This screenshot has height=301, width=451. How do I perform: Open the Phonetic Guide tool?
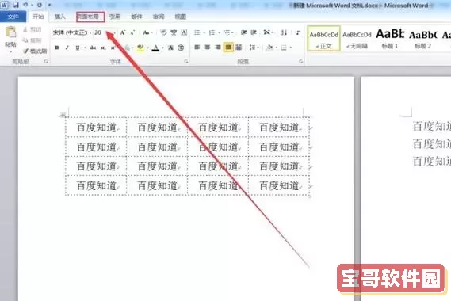click(174, 32)
